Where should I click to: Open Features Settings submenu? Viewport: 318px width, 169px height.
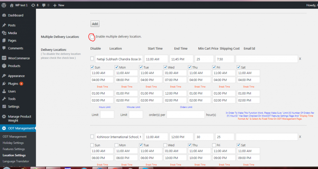point(14,149)
